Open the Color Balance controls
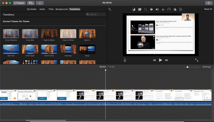Viewport: 214px width, 122px height. point(134,9)
